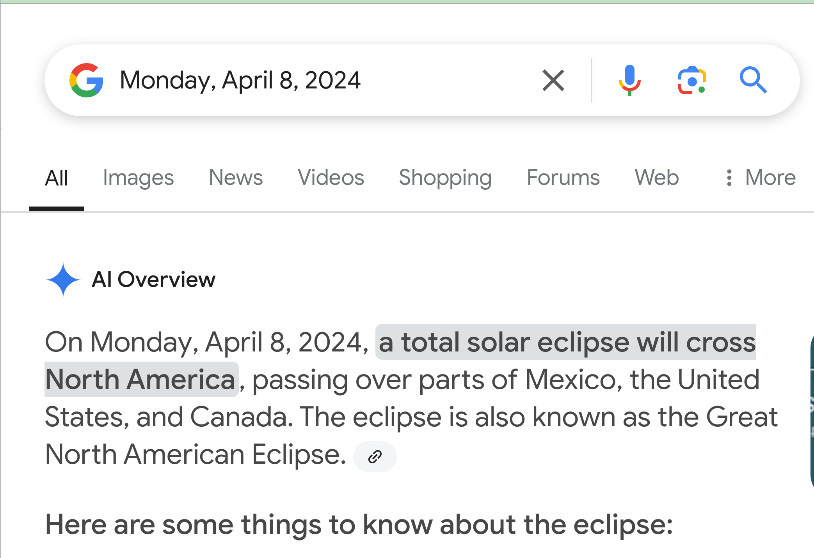Image resolution: width=814 pixels, height=558 pixels.
Task: Clear the search query with X
Action: (553, 80)
